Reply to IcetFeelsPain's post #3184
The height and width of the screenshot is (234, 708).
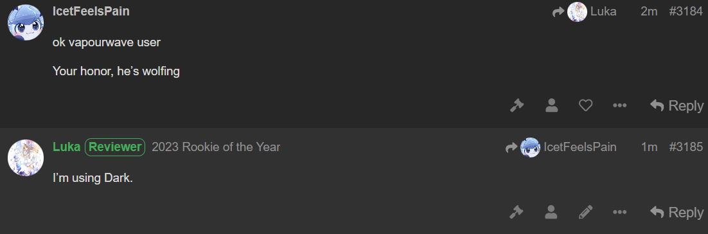677,105
